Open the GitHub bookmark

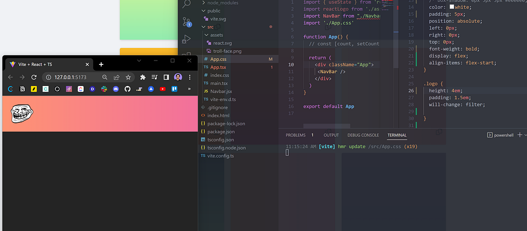point(128,89)
